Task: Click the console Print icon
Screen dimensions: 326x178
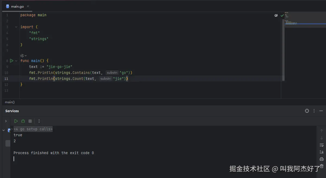Action: point(322,159)
